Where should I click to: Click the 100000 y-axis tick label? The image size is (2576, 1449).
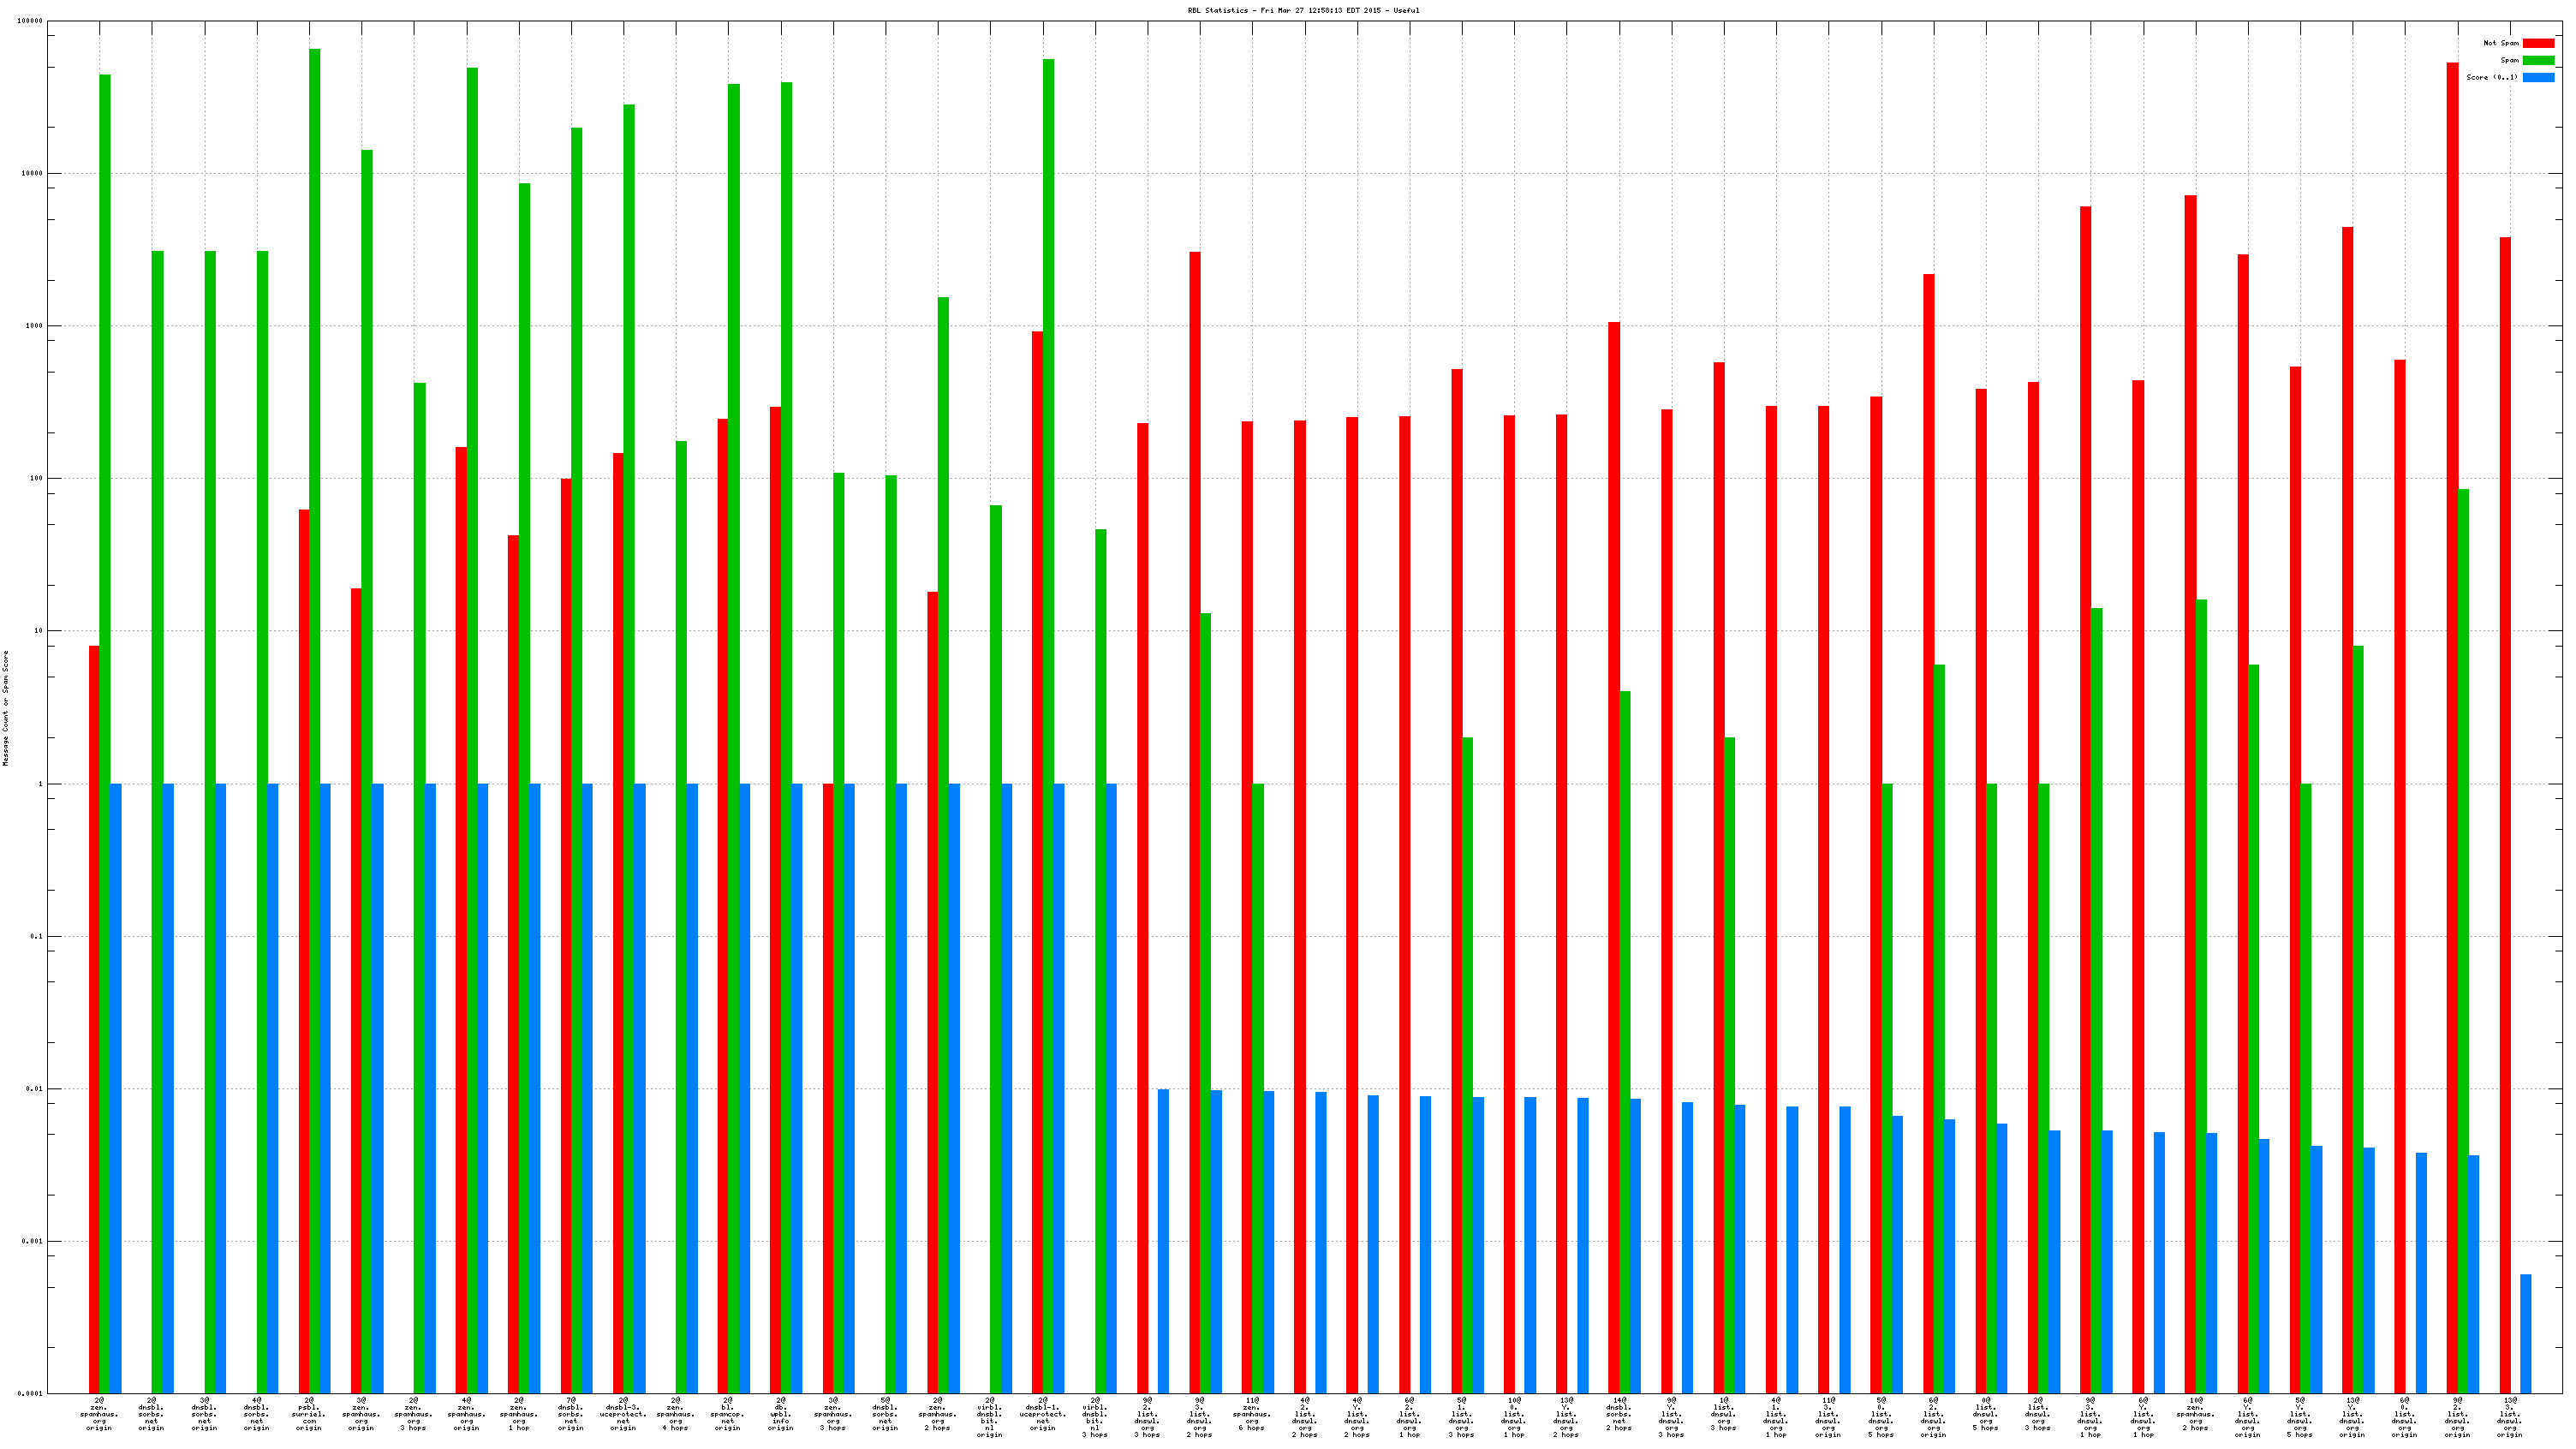coord(31,21)
